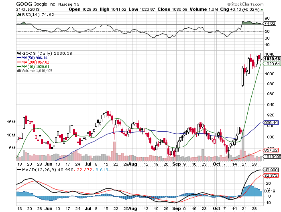Click the 'MA(200) 857.02' legend entry

35,62
